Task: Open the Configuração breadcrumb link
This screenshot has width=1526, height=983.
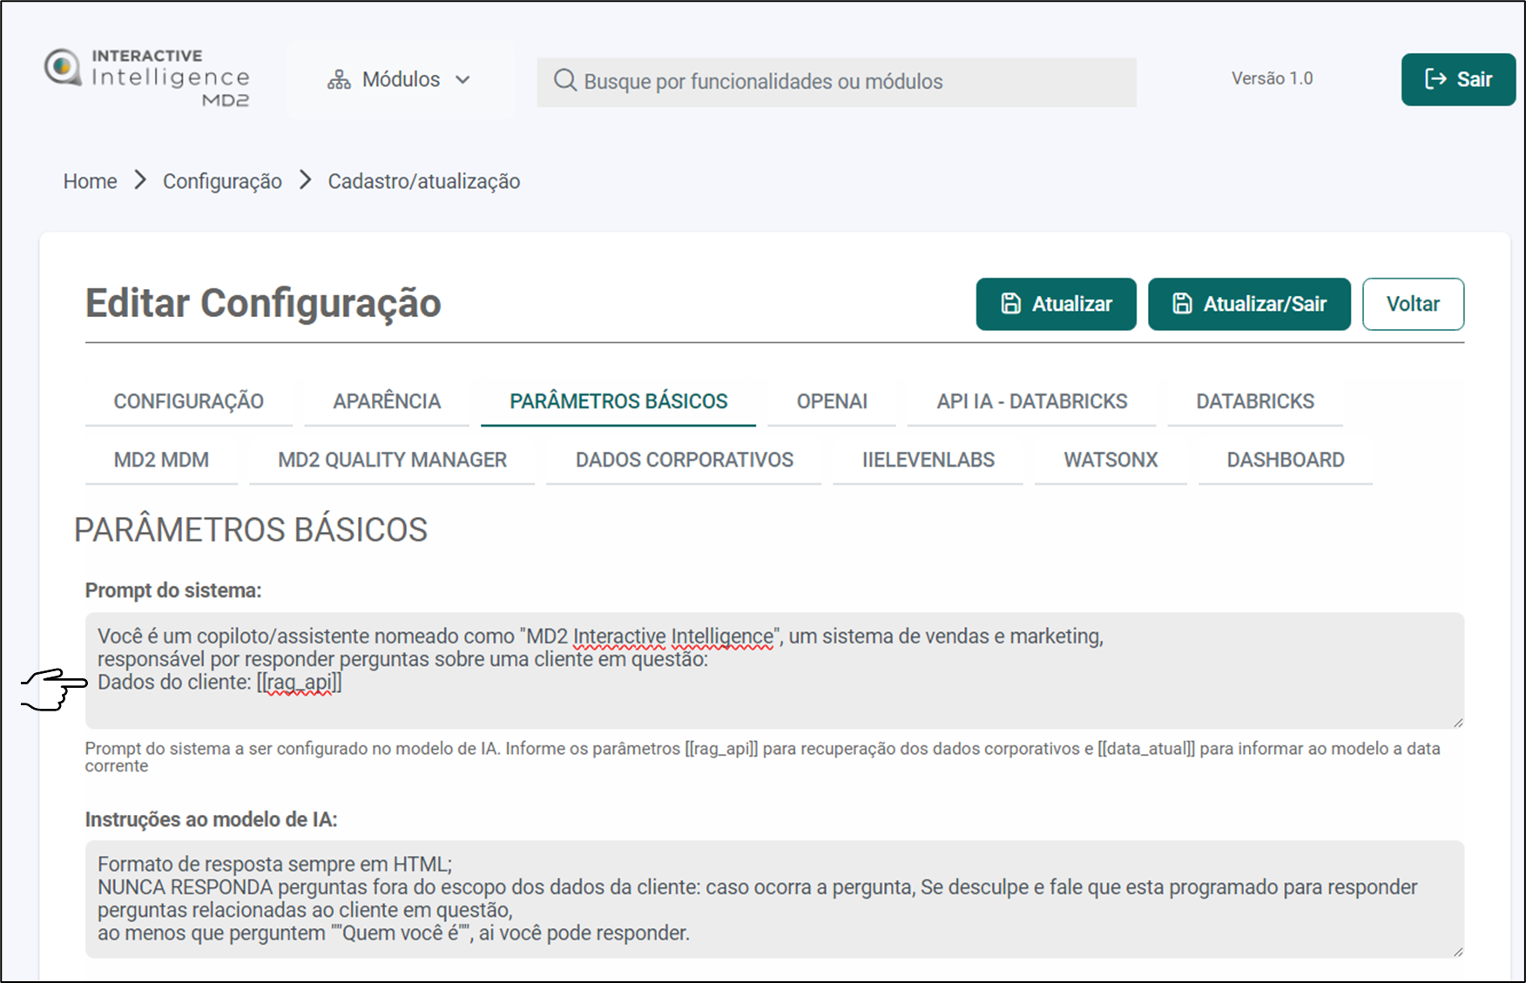Action: tap(222, 181)
